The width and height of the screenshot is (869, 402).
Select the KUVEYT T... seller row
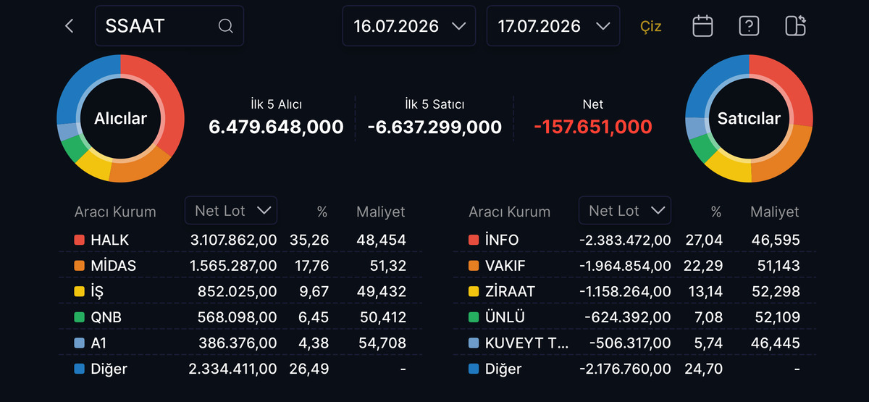(x=634, y=343)
